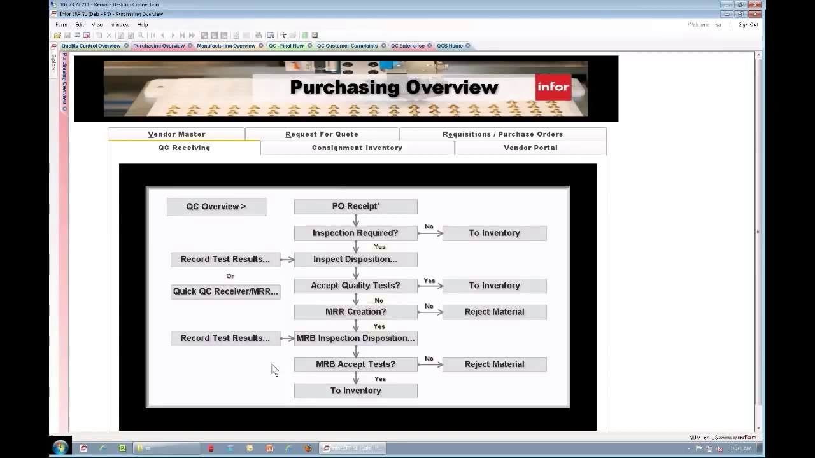815x458 pixels.
Task: Click the magnifier filter toolbar icon
Action: pos(140,35)
